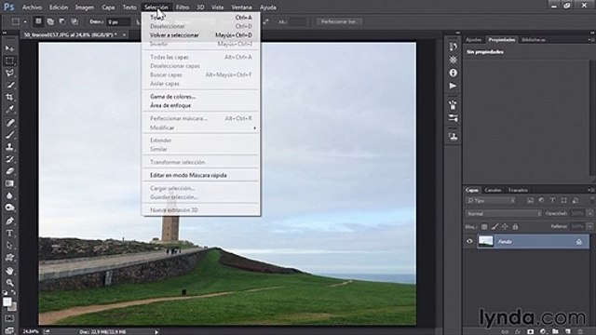Toggle lock image pixels brush icon
Screen dimensions: 596x335
click(494, 227)
